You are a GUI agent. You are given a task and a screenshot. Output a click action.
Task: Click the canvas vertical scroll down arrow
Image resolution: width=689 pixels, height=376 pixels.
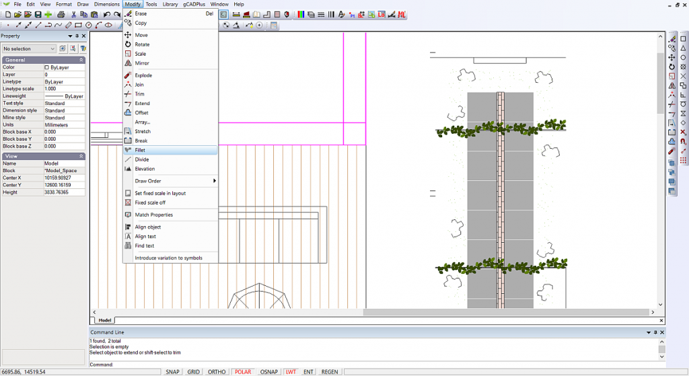pos(661,305)
